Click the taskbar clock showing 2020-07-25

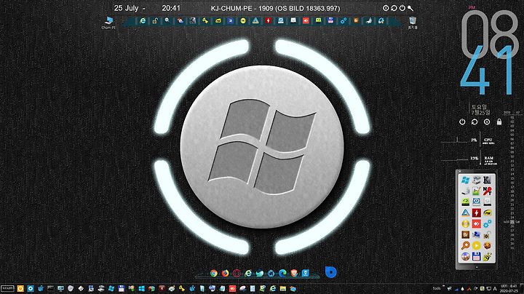(x=508, y=289)
